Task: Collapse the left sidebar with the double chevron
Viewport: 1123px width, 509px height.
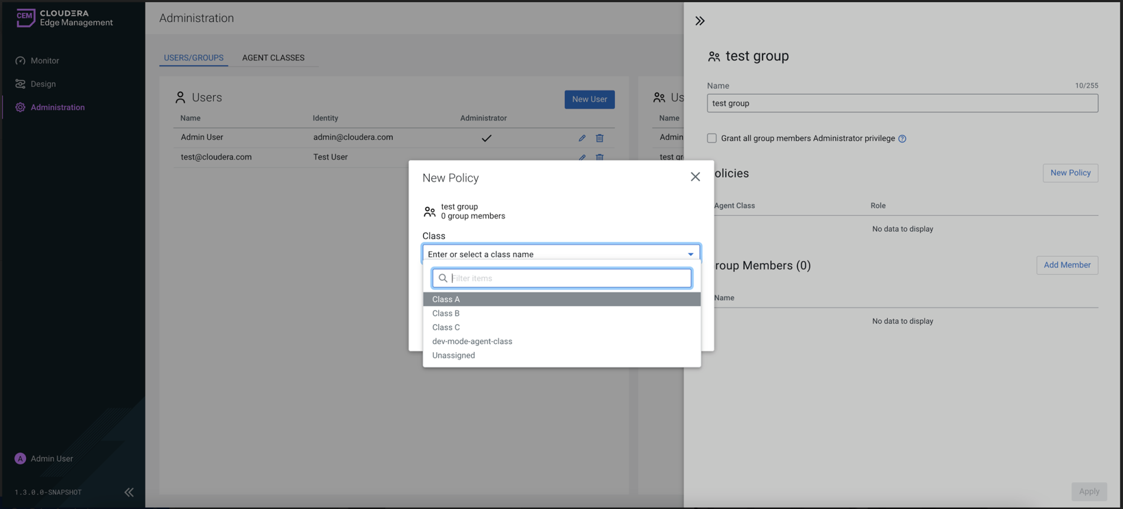Action: click(129, 492)
